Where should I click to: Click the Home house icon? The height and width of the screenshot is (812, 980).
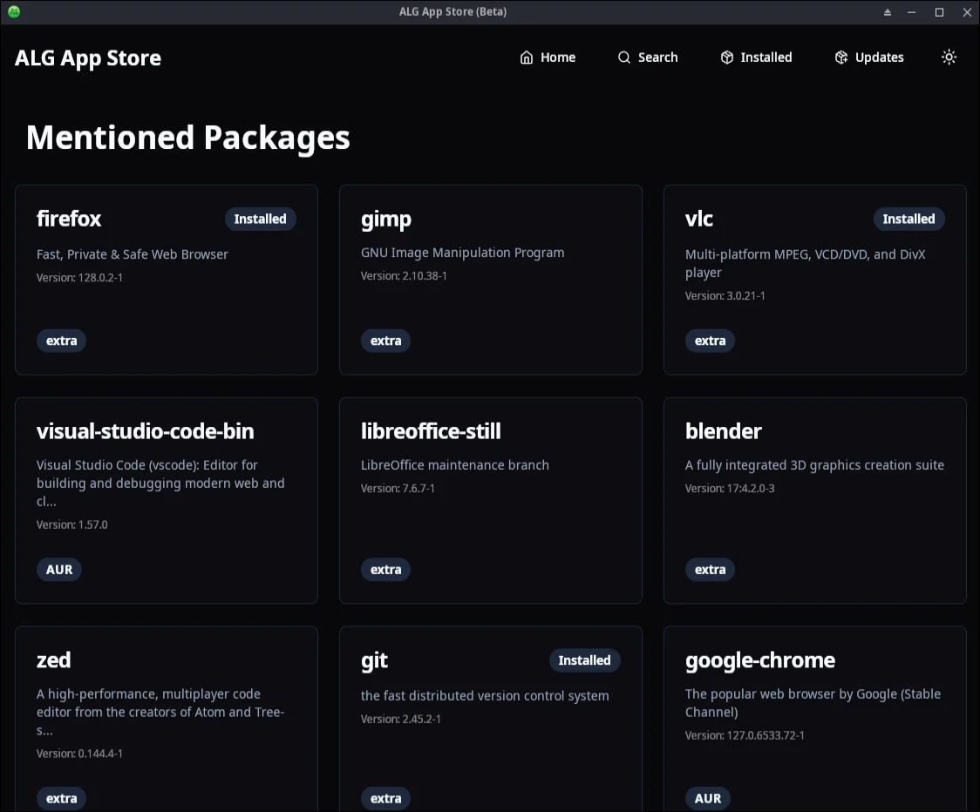click(x=527, y=58)
